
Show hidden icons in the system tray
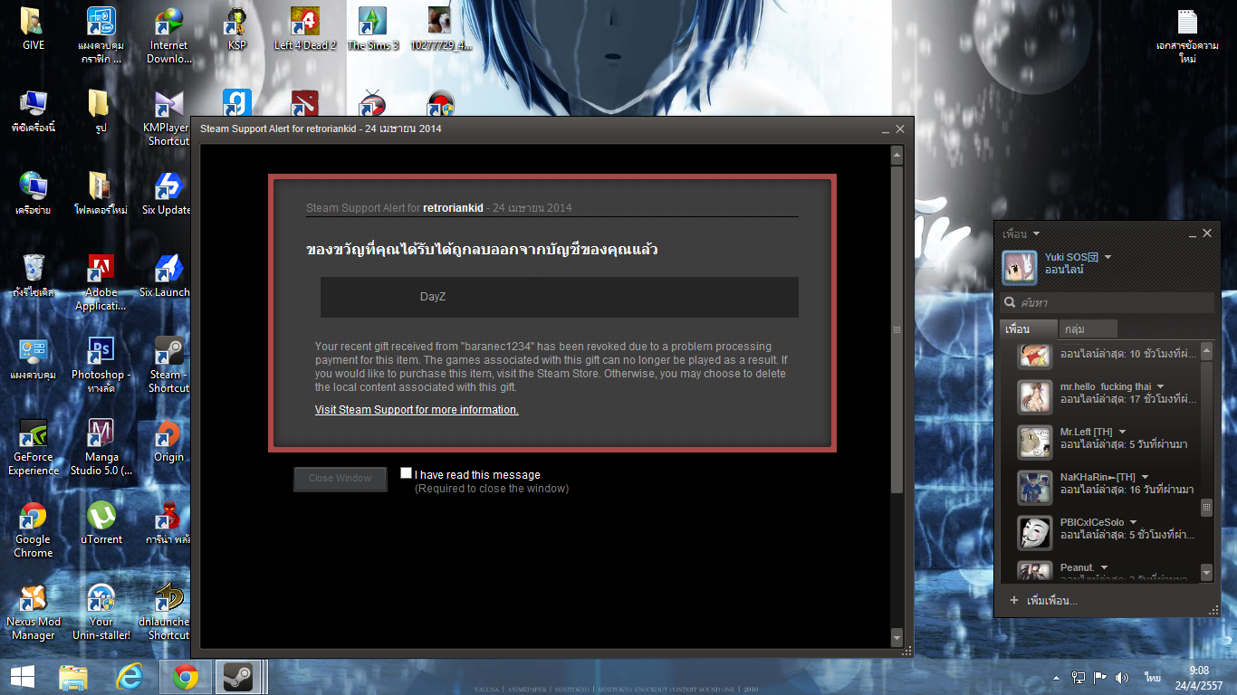point(1057,677)
